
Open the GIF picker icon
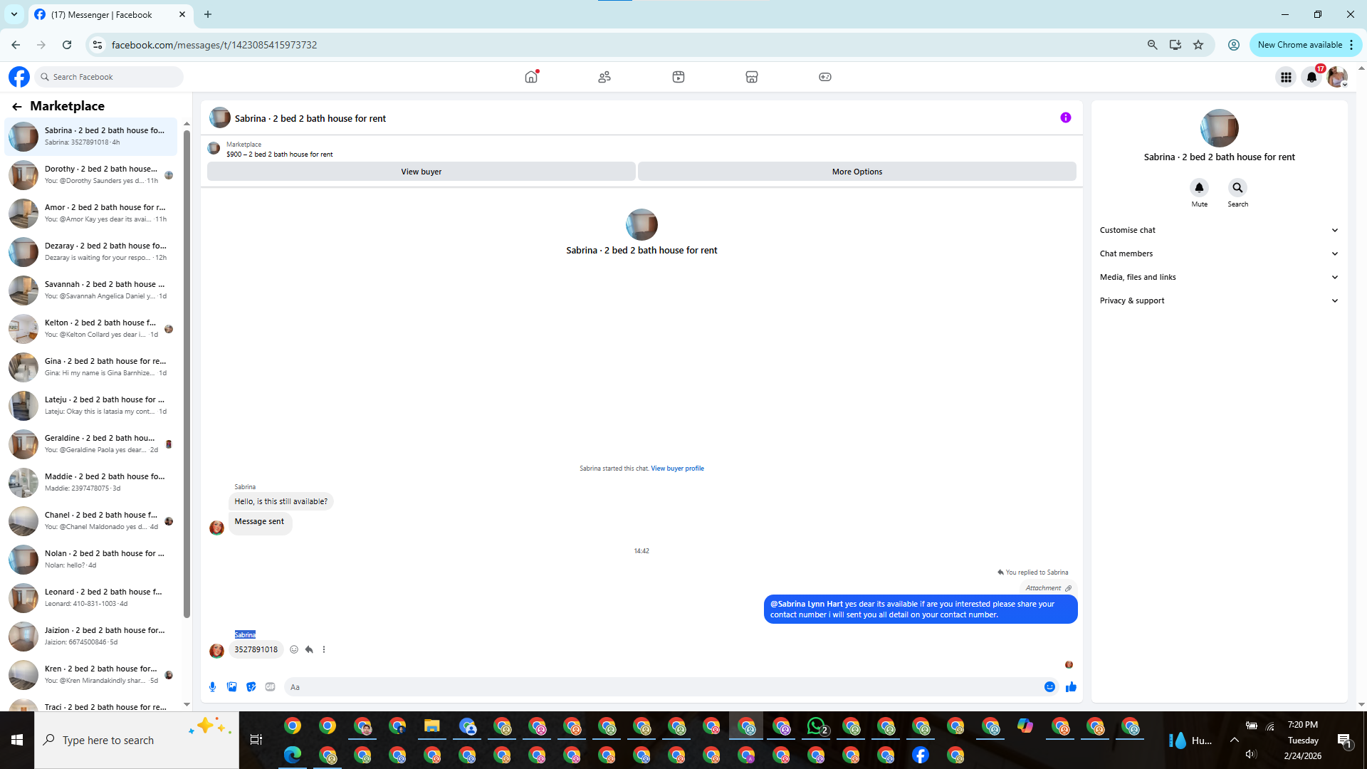pyautogui.click(x=270, y=687)
